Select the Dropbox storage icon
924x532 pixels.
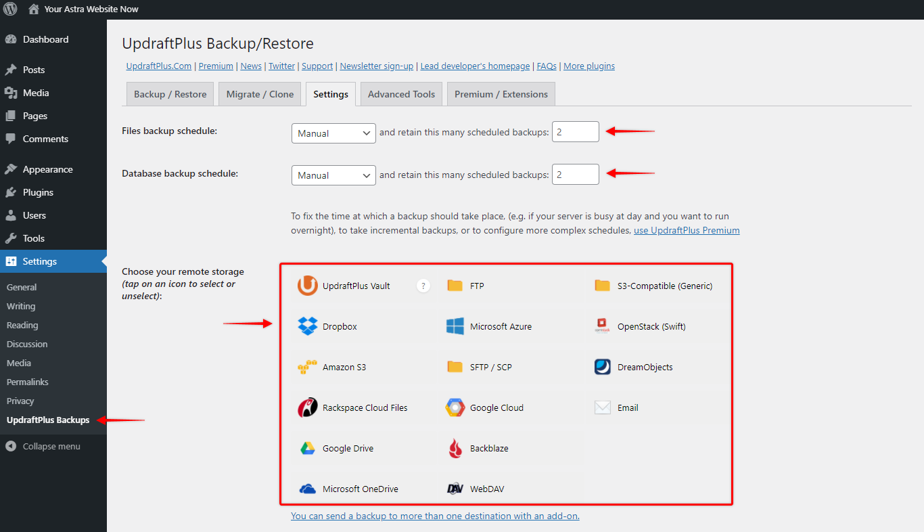pyautogui.click(x=308, y=326)
